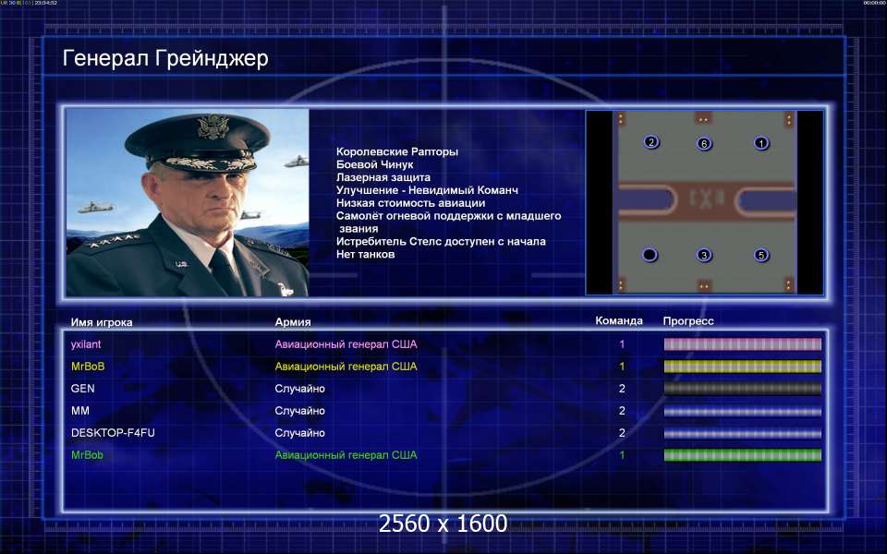Click the GEN player progress bar
Screen dimensions: 887x554
tap(742, 389)
